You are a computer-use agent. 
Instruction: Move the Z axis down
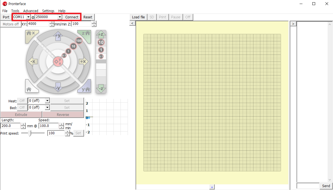click(x=101, y=90)
